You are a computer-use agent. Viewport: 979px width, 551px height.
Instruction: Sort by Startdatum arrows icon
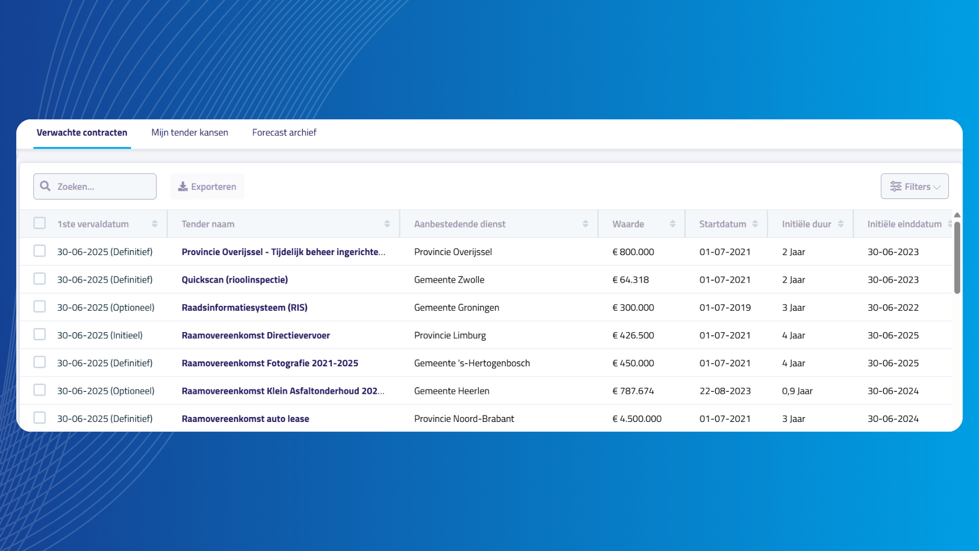pyautogui.click(x=755, y=224)
